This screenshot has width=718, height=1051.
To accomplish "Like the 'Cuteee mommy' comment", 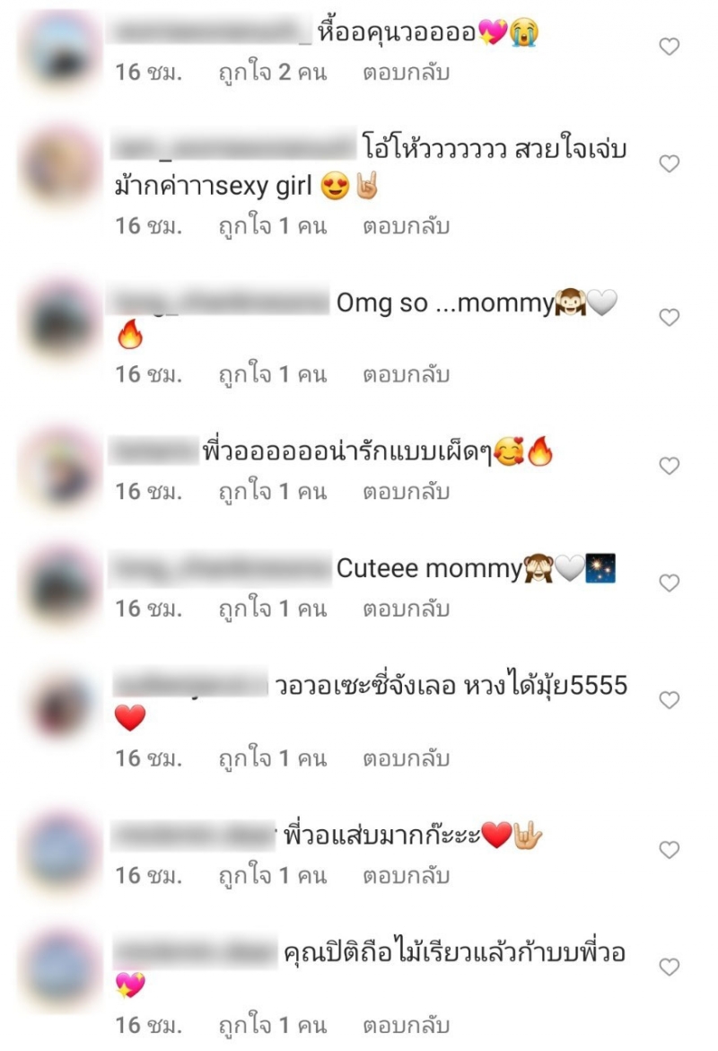I will 669,583.
